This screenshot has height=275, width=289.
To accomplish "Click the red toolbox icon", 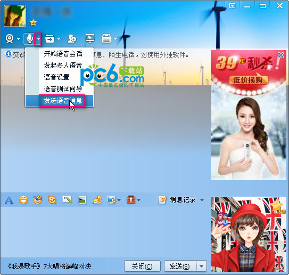I will 131,200.
